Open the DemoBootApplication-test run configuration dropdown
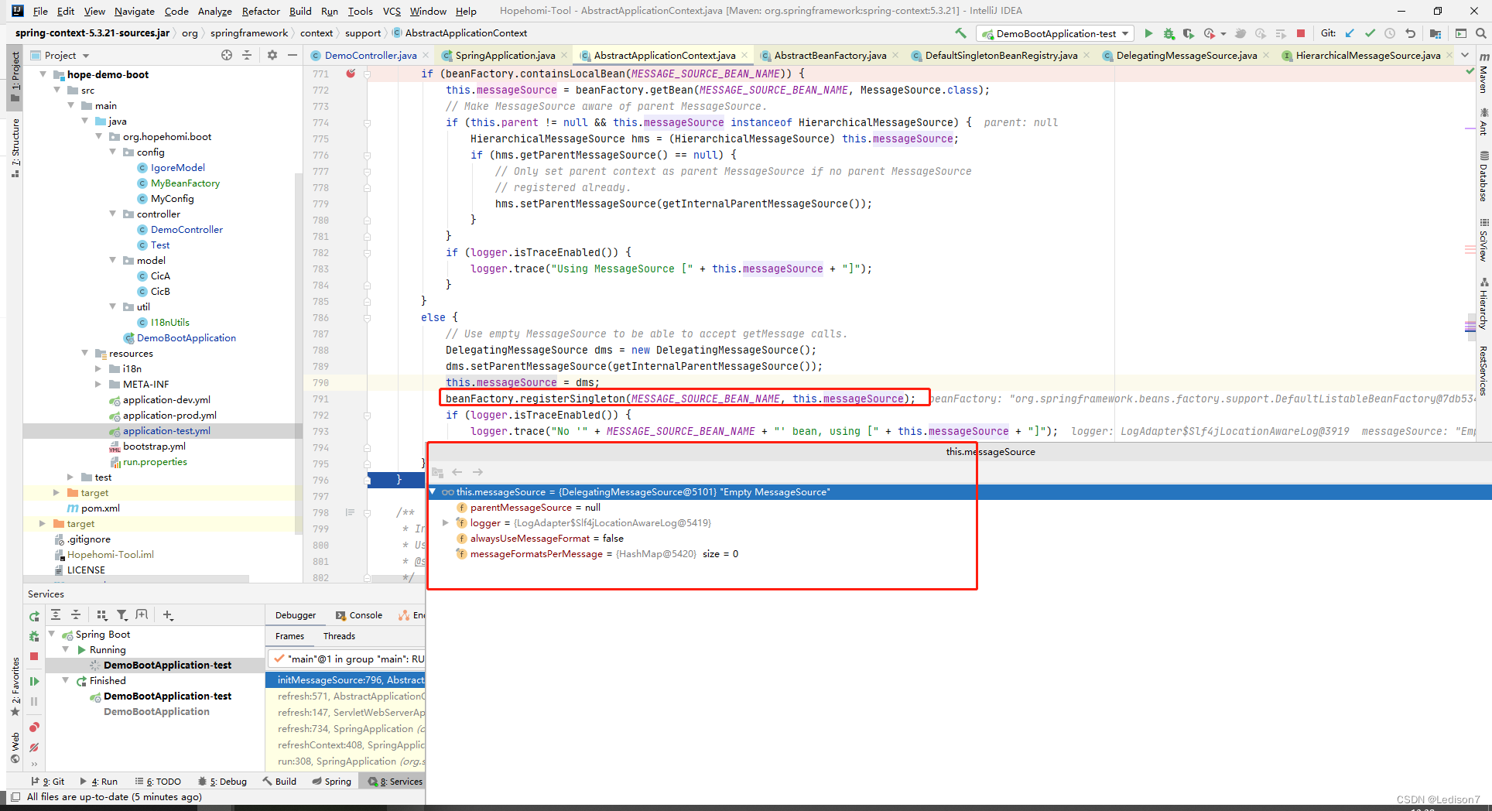Image resolution: width=1492 pixels, height=811 pixels. coord(1055,33)
